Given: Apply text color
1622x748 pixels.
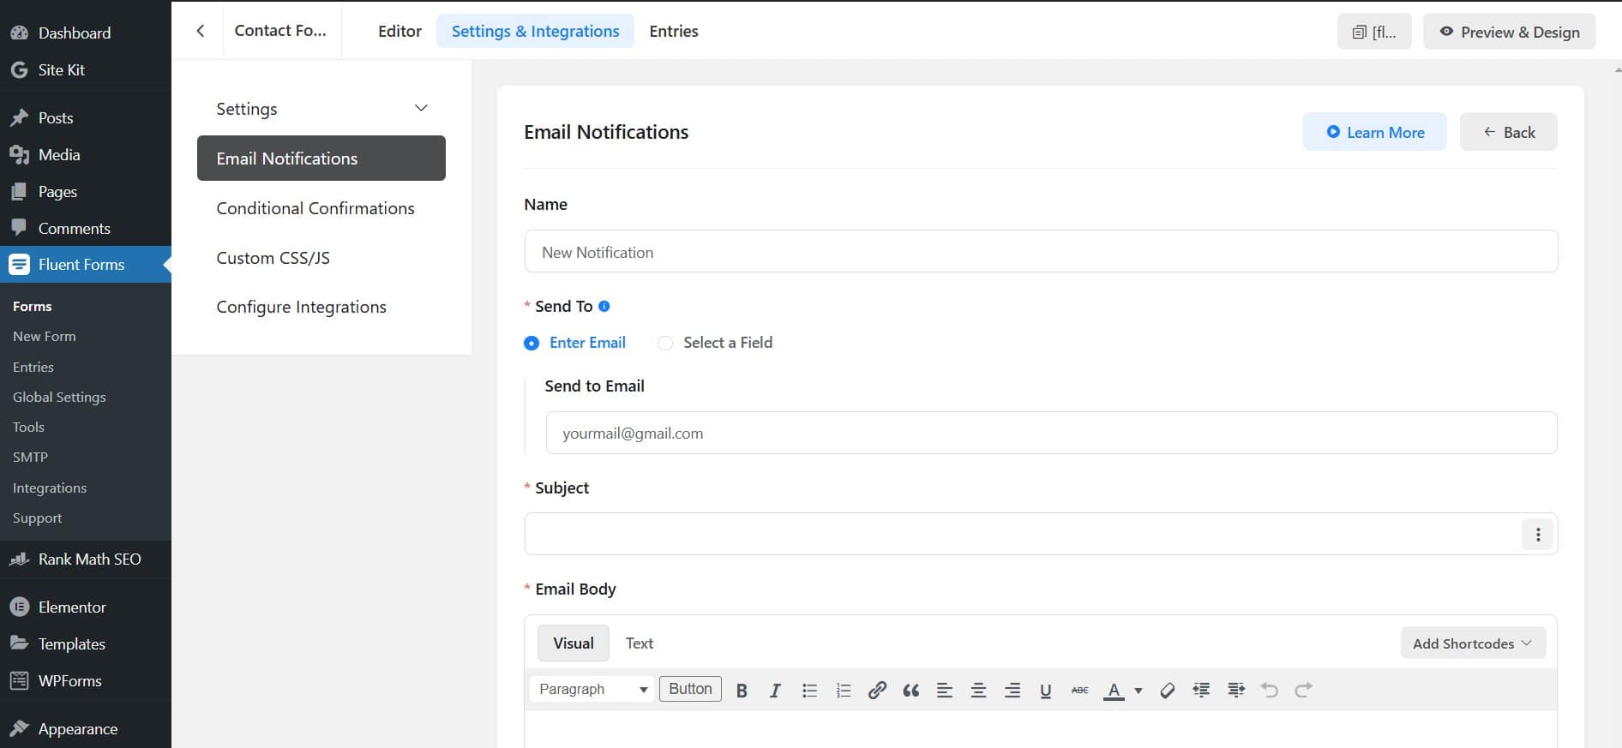Looking at the screenshot, I should pyautogui.click(x=1114, y=690).
